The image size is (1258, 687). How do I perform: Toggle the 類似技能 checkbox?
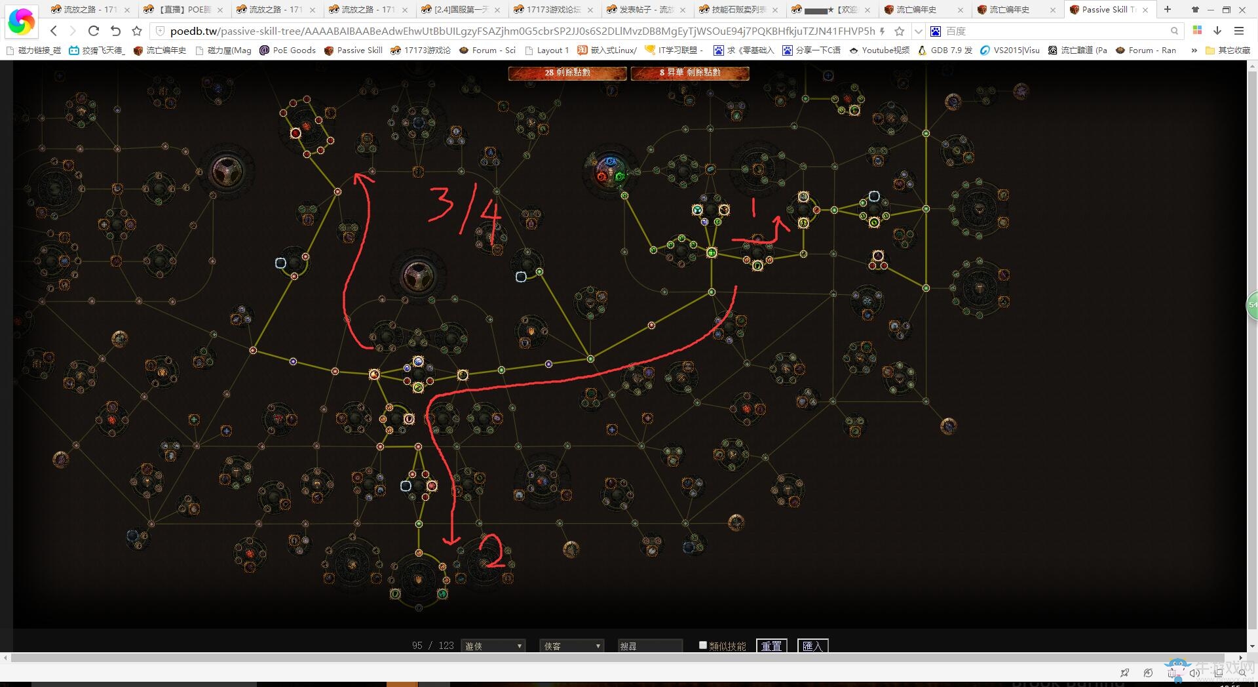pos(702,645)
